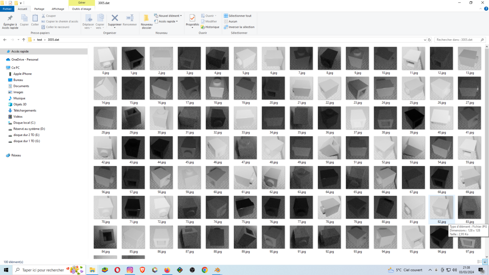Open Opera browser from the taskbar
Viewport: 489px width, 275px height.
pos(117,270)
